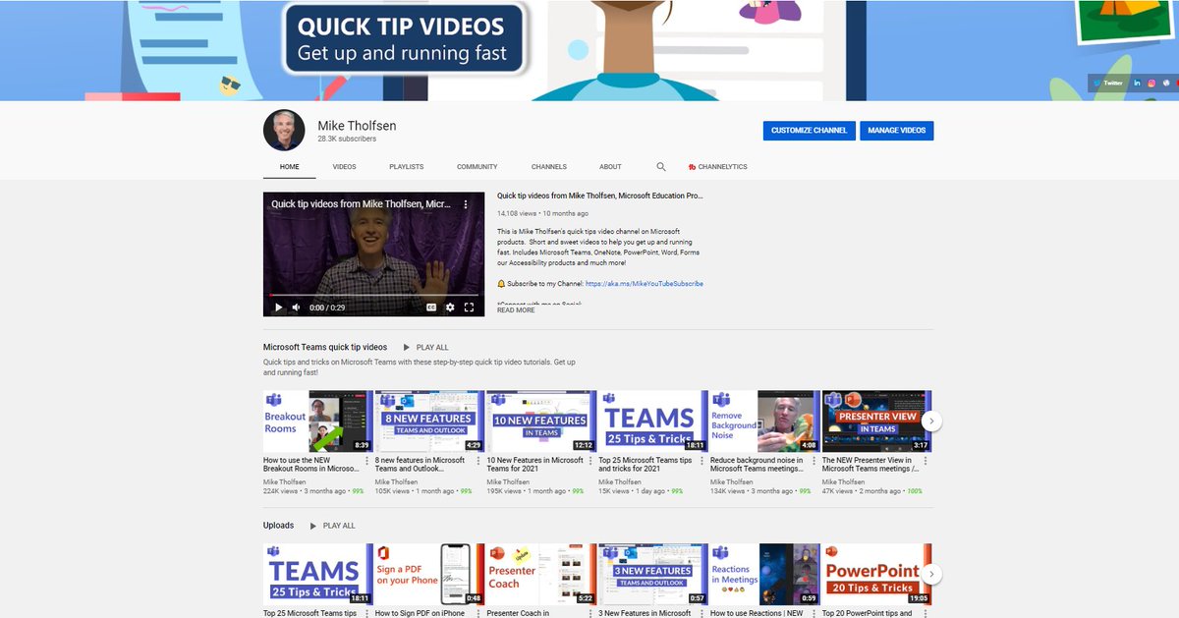Viewport: 1179px width, 618px height.
Task: Open the 3 New Features thumbnail
Action: coord(653,574)
